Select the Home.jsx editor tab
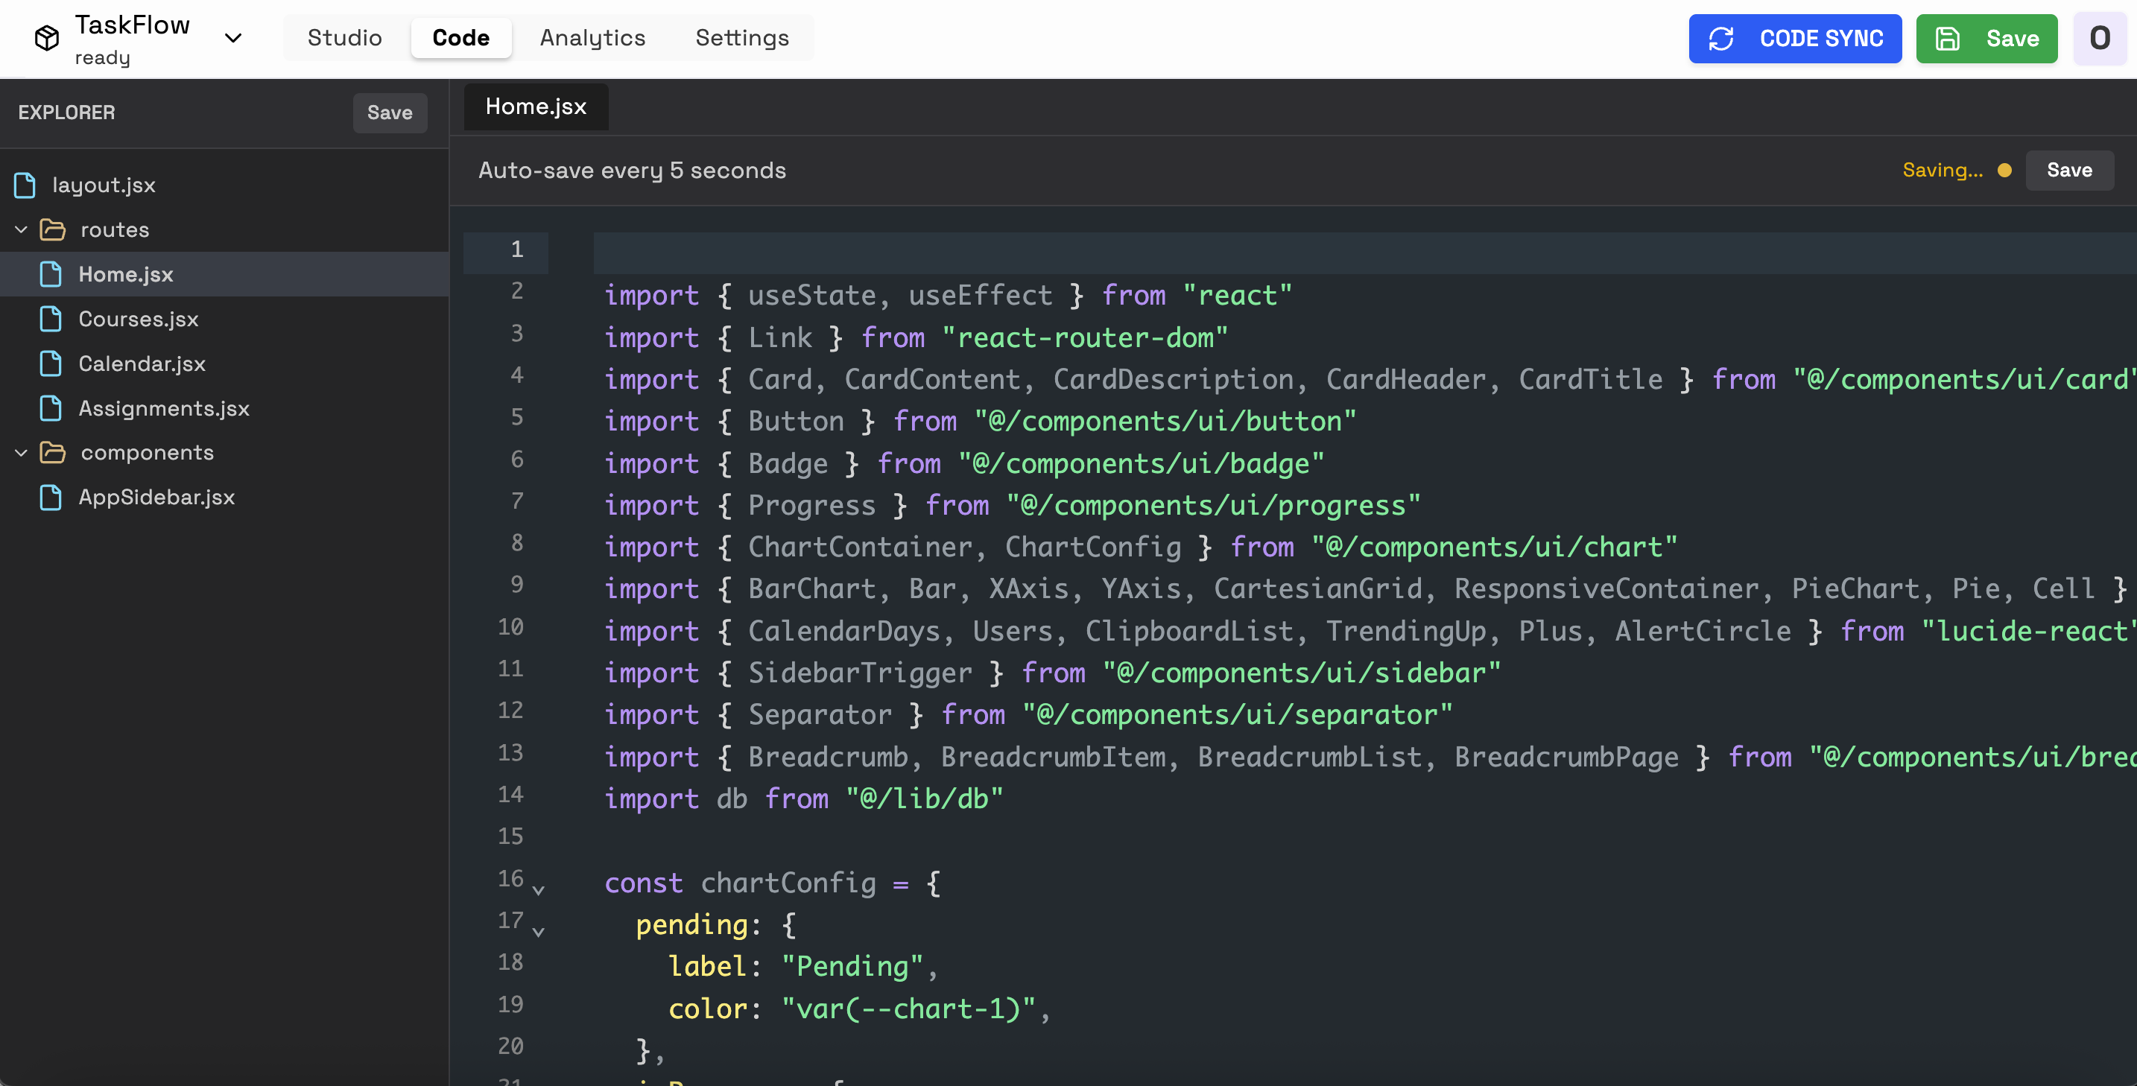The height and width of the screenshot is (1086, 2137). click(x=536, y=106)
